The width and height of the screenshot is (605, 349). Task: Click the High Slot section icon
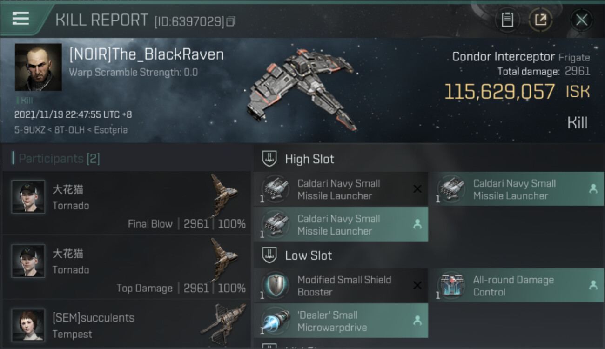[x=269, y=159]
